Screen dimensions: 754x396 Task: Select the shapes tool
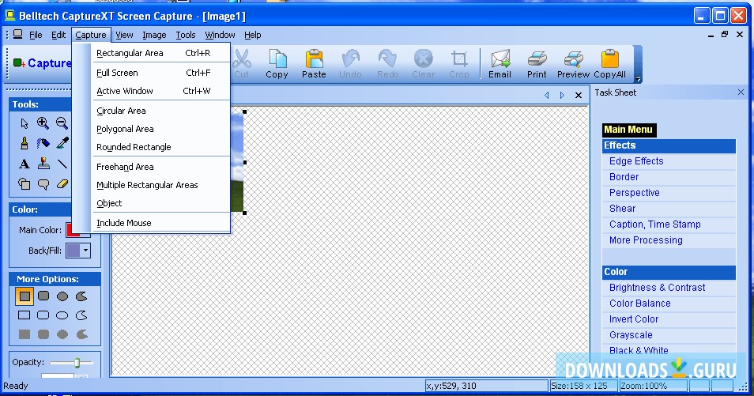pyautogui.click(x=24, y=184)
